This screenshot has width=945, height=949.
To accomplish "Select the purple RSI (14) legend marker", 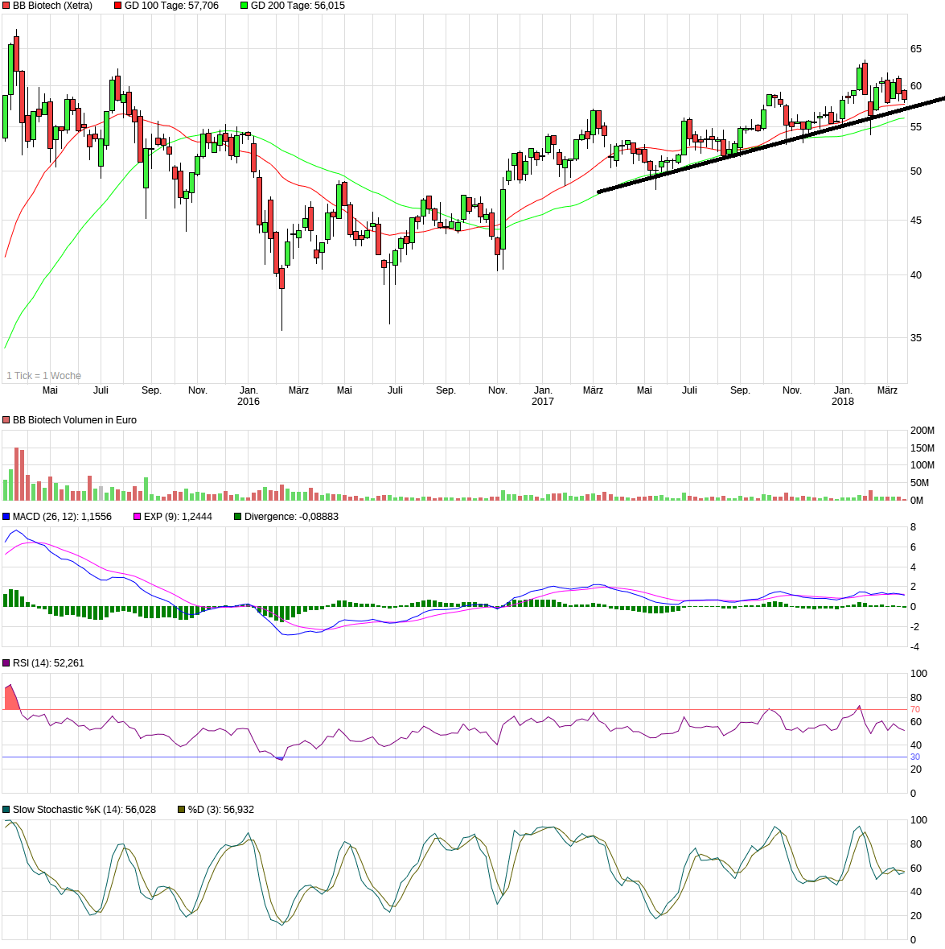I will pos(6,663).
